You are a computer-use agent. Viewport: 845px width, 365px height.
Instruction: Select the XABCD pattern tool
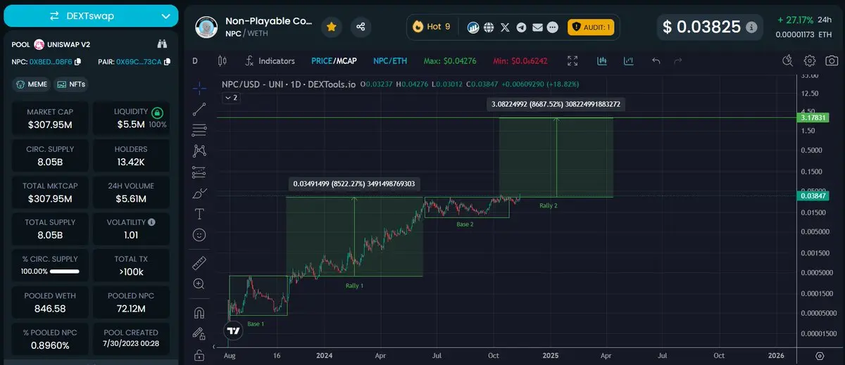pyautogui.click(x=199, y=151)
